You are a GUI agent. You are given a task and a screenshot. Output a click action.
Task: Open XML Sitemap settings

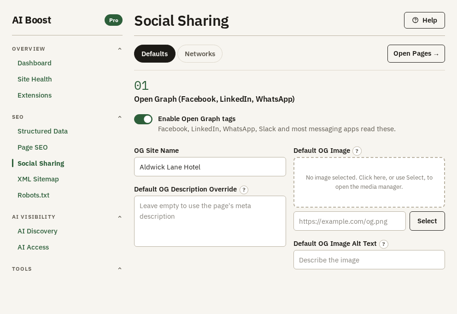pos(38,179)
